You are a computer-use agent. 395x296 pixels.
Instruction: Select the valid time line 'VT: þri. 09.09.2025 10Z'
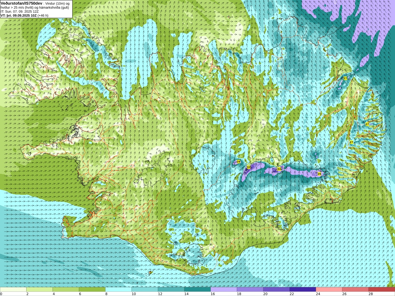click(19, 15)
